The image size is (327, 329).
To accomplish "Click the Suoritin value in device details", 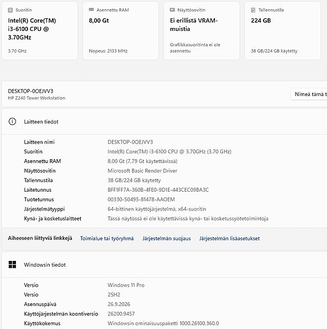I will 169,152.
